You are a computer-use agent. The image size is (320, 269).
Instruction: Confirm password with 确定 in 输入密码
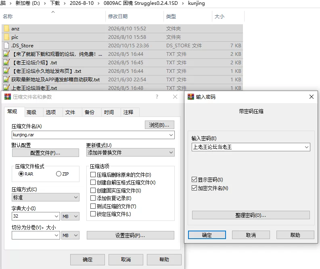(207, 235)
